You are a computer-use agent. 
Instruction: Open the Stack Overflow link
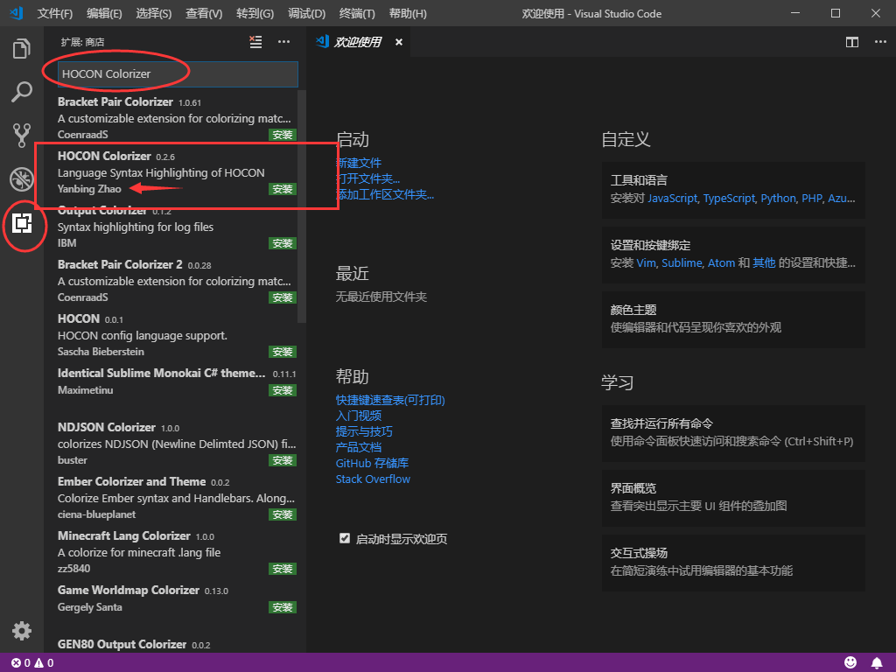373,479
